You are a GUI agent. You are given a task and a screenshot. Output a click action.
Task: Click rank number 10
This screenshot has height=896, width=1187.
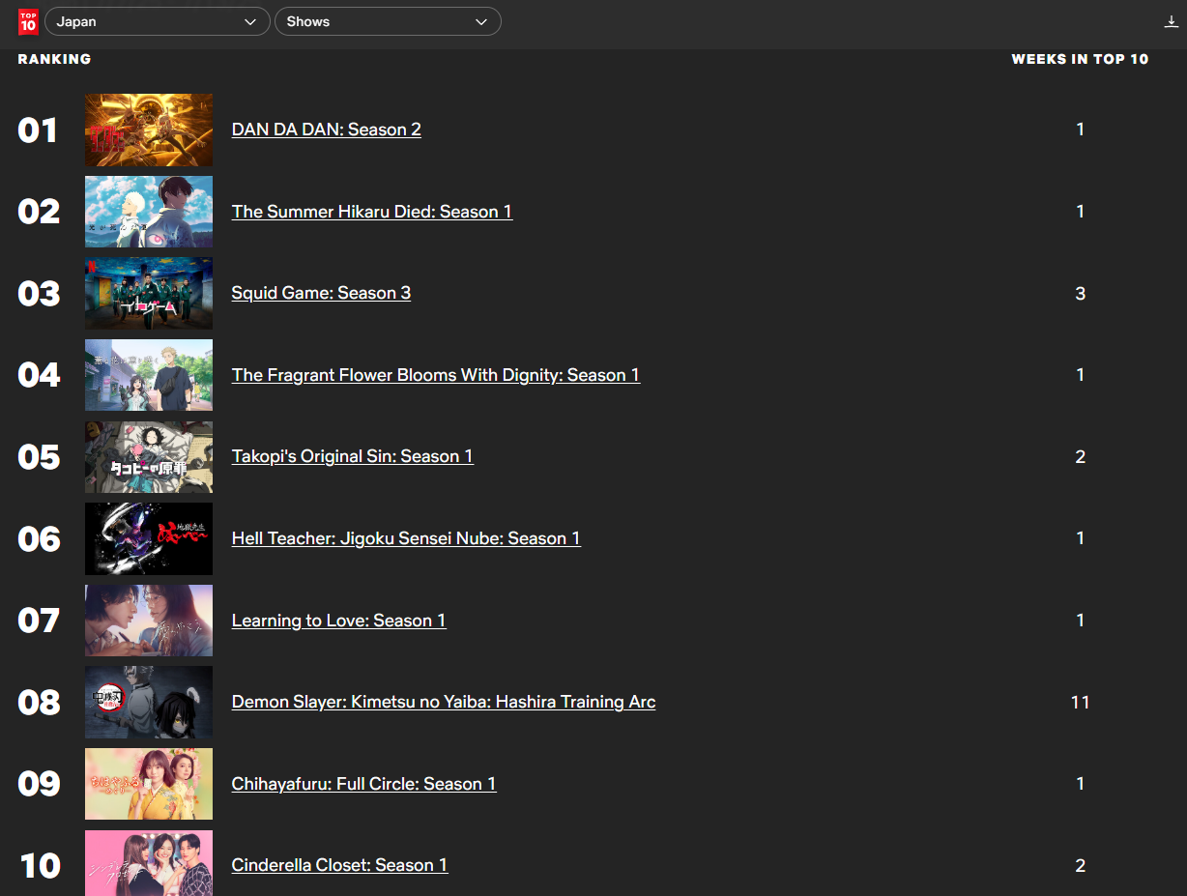click(x=40, y=865)
